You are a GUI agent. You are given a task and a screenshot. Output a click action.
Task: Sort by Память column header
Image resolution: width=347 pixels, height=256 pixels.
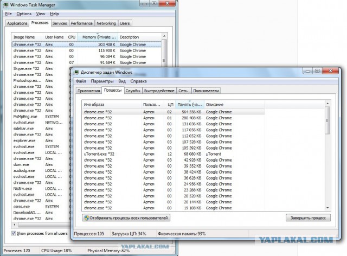pos(190,105)
